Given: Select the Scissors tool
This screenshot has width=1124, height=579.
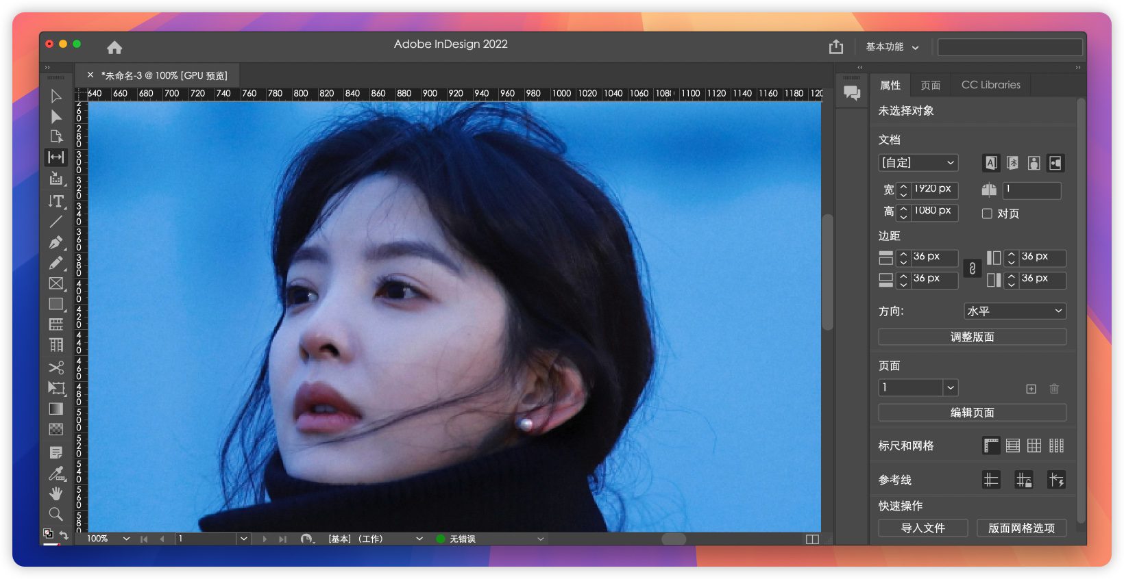Looking at the screenshot, I should 56,368.
